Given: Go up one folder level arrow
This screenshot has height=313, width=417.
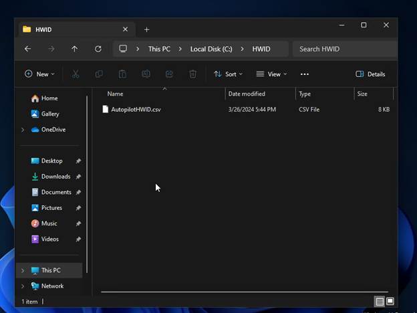Looking at the screenshot, I should (74, 49).
